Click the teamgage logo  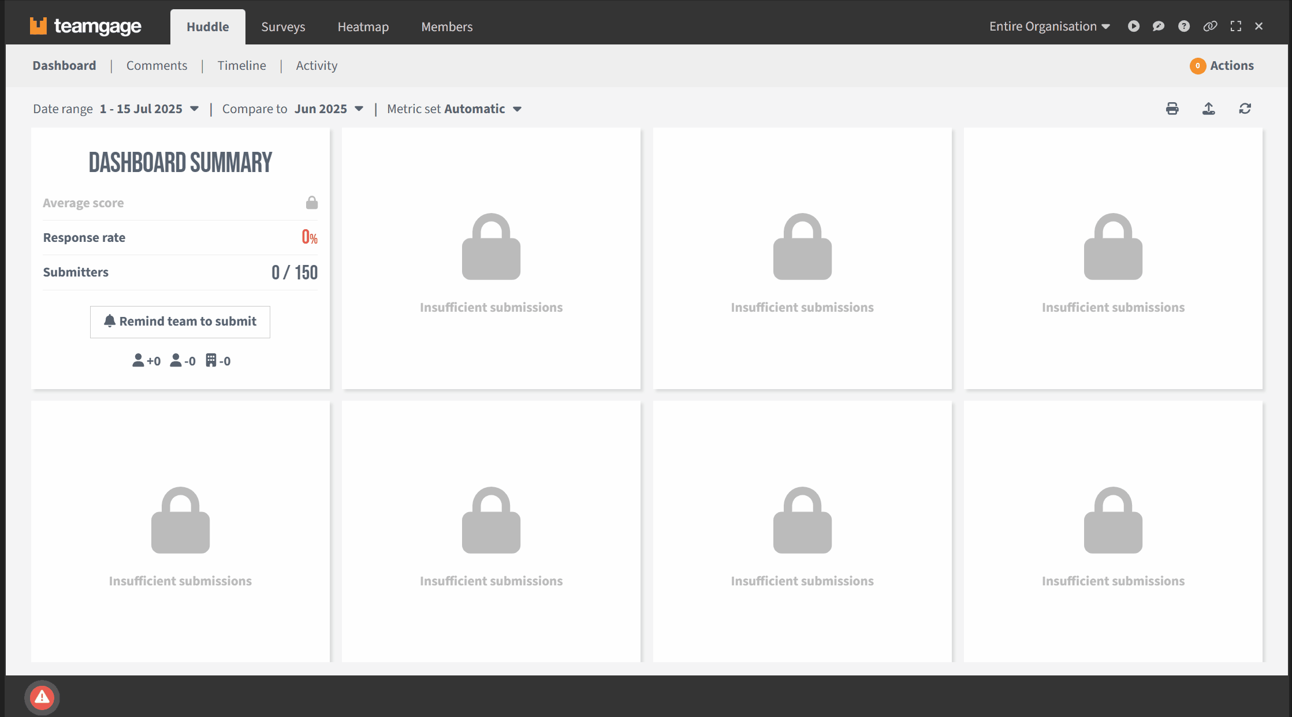[x=85, y=27]
